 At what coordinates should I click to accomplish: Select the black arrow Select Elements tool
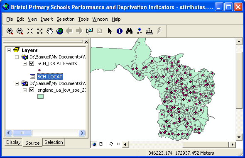pyautogui.click(x=110, y=31)
